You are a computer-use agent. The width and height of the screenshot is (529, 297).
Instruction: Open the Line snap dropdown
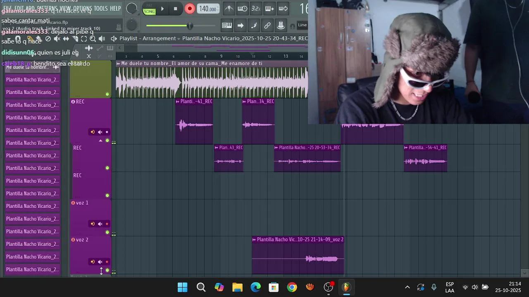point(303,25)
